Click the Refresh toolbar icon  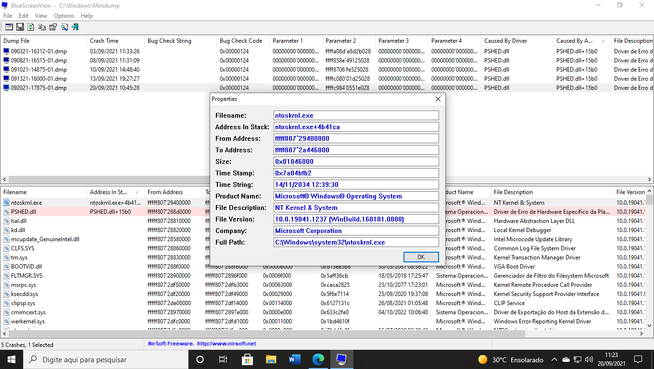(31, 27)
